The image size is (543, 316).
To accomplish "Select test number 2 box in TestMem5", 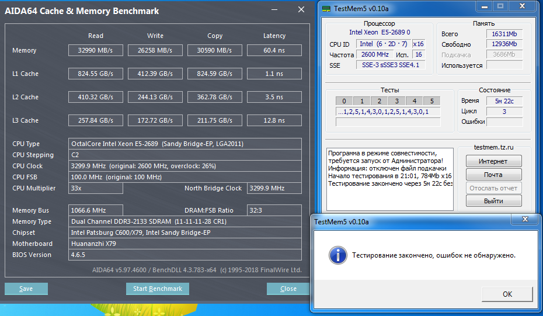I will 380,101.
